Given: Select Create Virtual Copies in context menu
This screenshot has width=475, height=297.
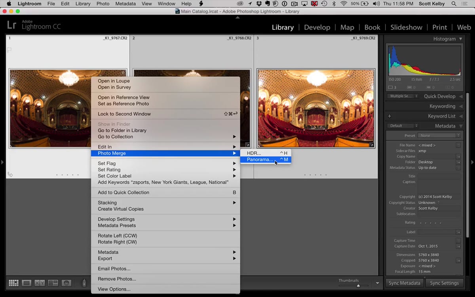Looking at the screenshot, I should pyautogui.click(x=165, y=209).
